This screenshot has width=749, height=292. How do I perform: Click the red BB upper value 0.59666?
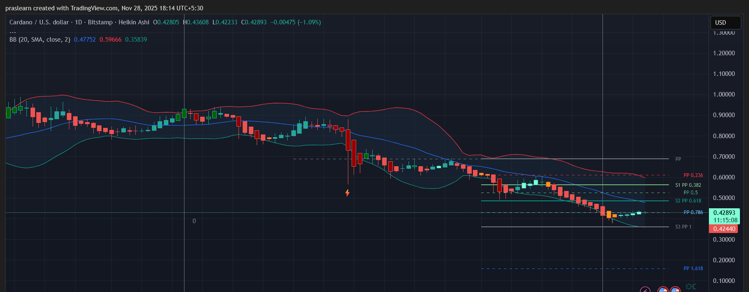pyautogui.click(x=110, y=40)
